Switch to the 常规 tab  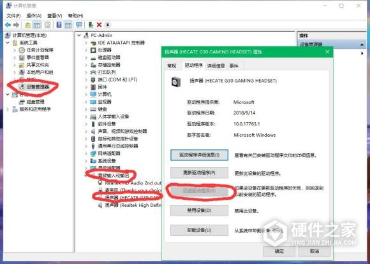coord(172,66)
